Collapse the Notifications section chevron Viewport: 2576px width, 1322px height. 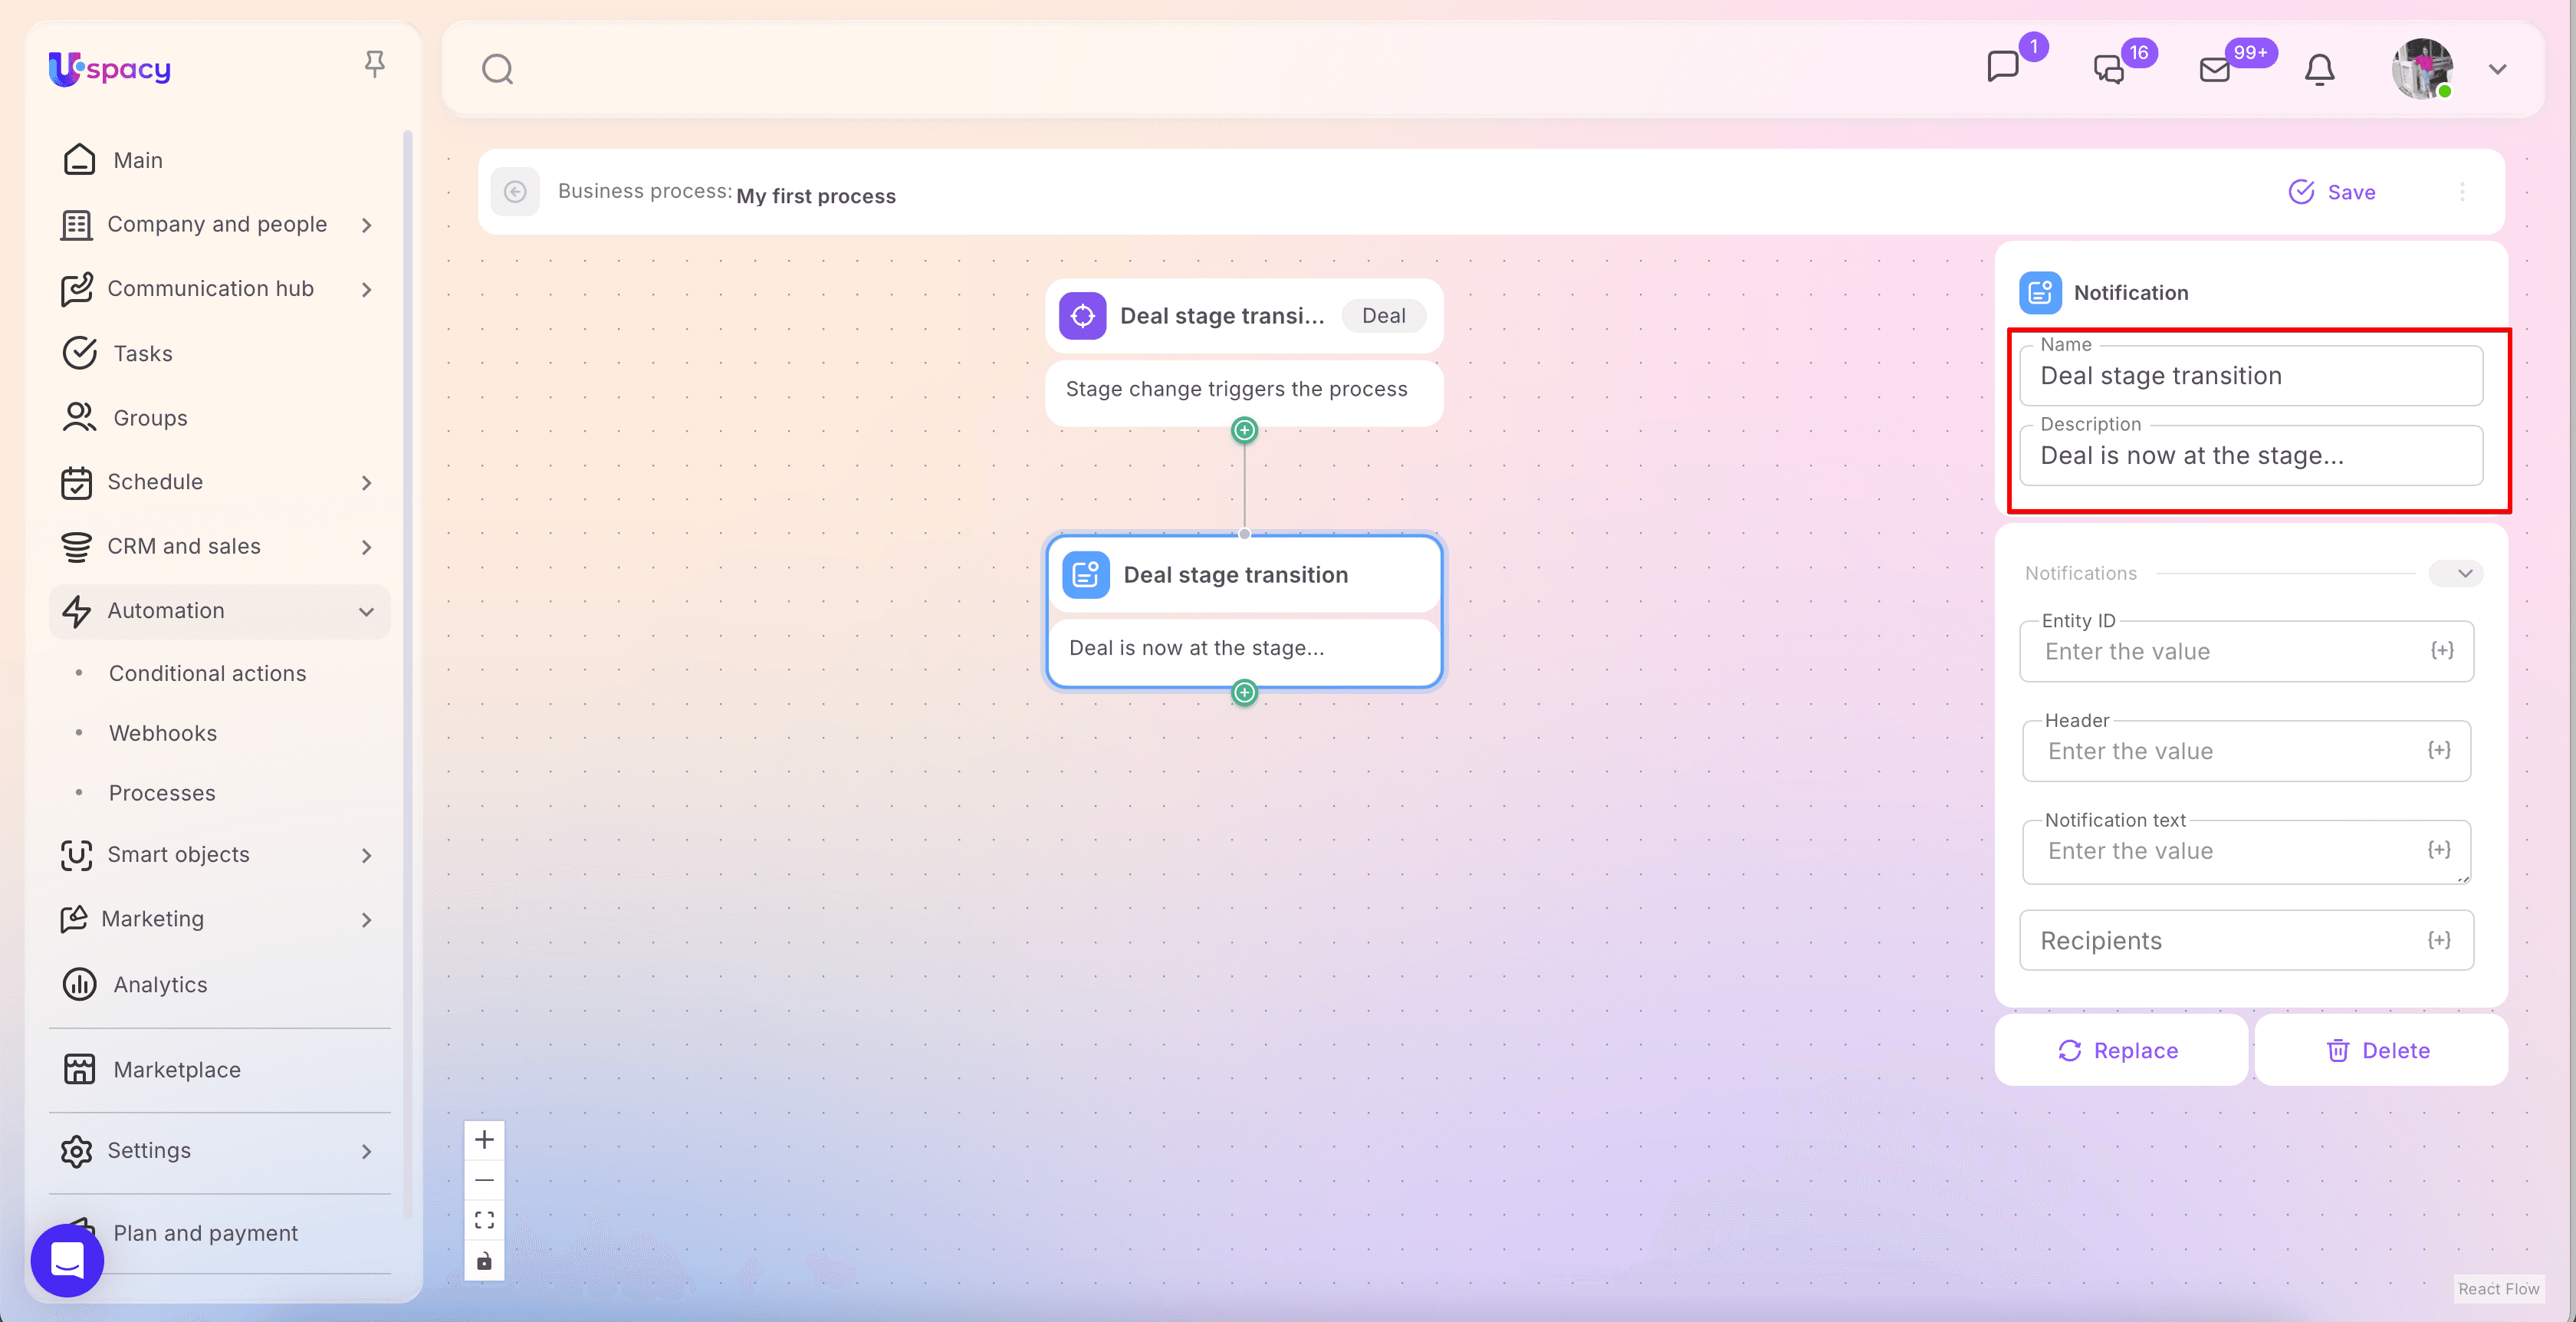2464,573
